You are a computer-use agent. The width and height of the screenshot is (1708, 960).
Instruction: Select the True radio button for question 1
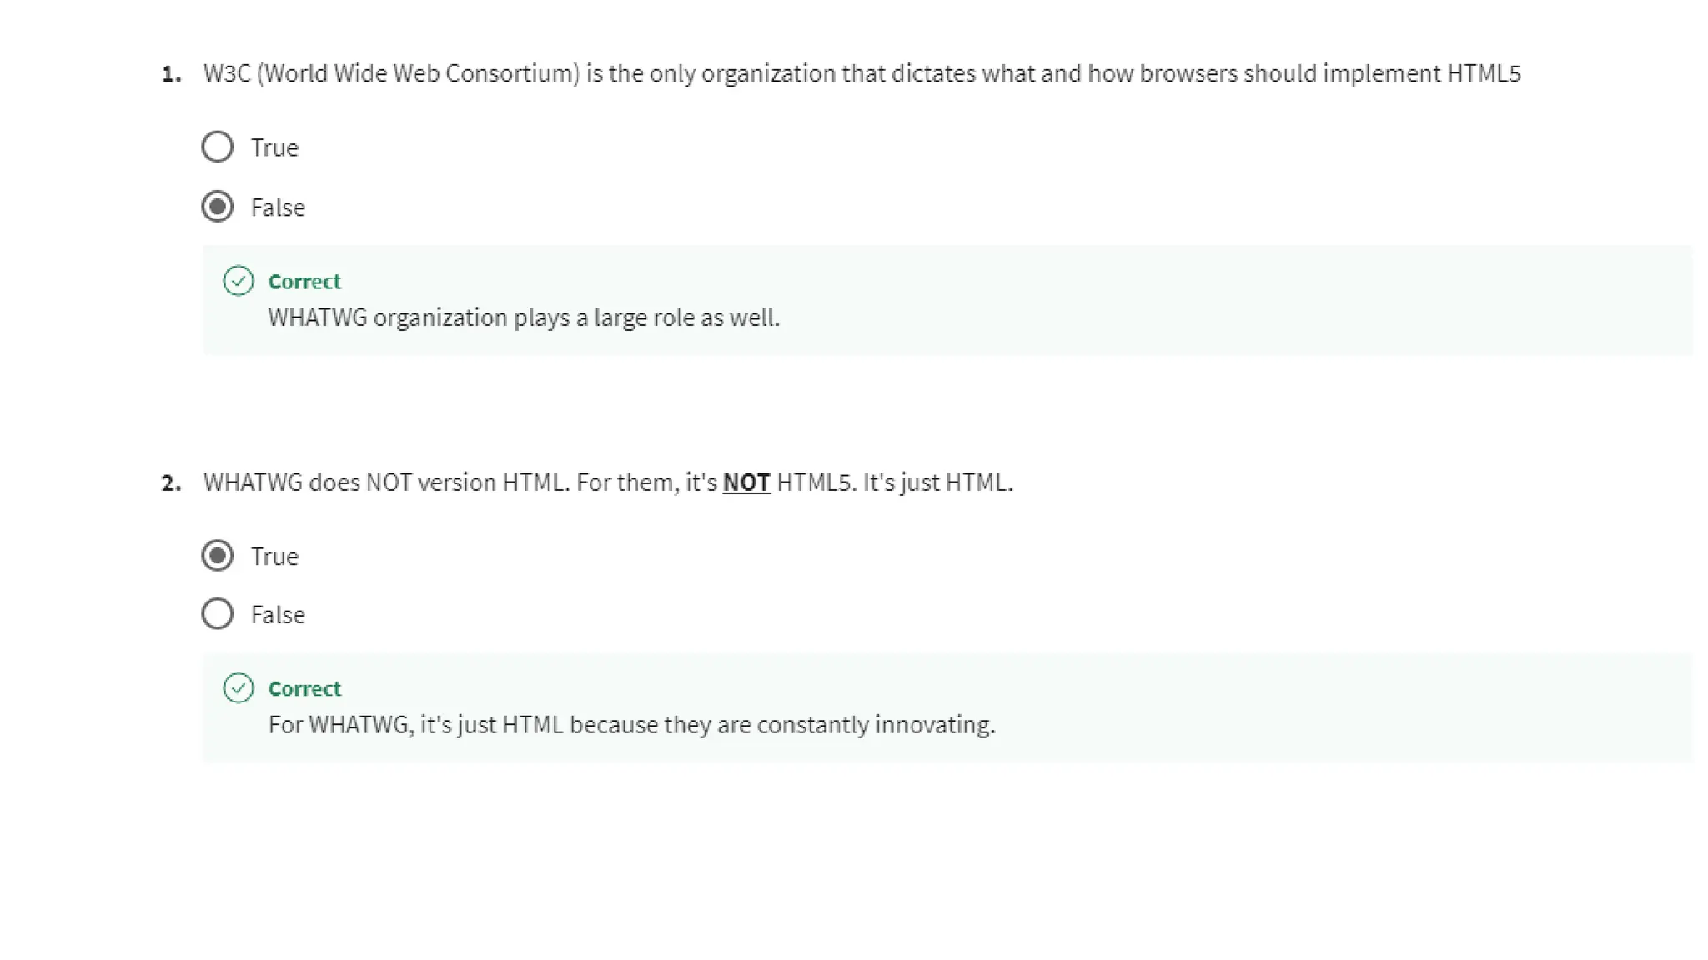point(217,147)
